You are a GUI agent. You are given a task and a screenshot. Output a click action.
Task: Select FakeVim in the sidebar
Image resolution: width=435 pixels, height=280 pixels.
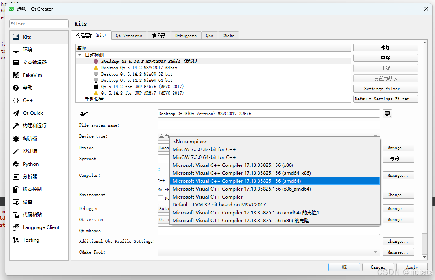click(30, 75)
